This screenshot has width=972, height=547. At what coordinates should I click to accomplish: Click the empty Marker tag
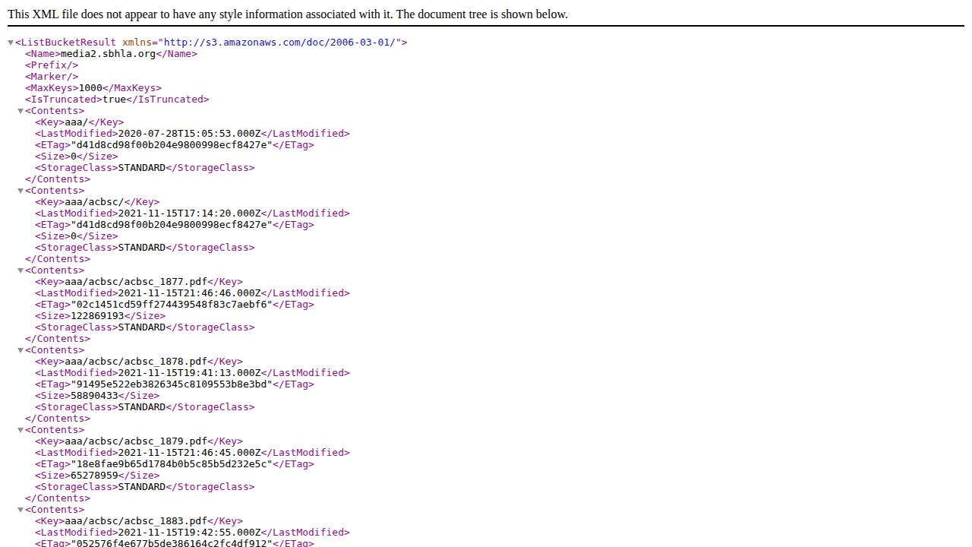click(x=51, y=76)
